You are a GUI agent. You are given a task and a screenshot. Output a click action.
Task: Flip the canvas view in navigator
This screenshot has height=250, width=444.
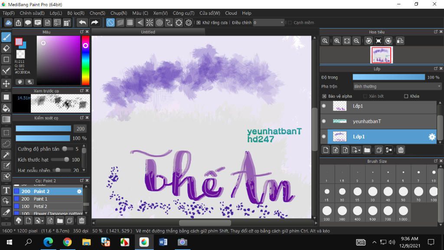pyautogui.click(x=400, y=41)
